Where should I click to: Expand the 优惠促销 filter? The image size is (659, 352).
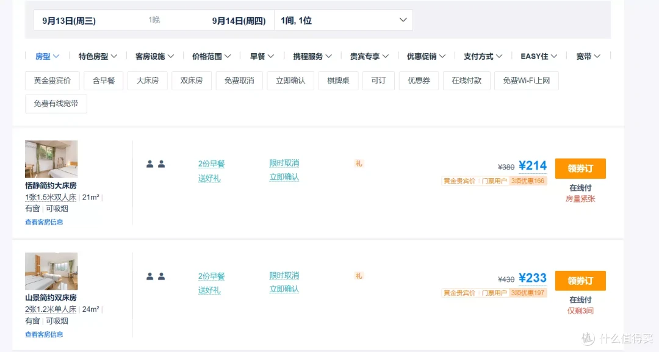tap(426, 56)
